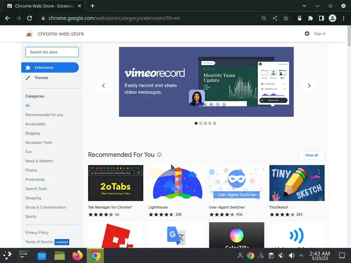This screenshot has width=351, height=263.
Task: Open the Extensions puzzle-piece menu in toolbar
Action: [x=311, y=18]
